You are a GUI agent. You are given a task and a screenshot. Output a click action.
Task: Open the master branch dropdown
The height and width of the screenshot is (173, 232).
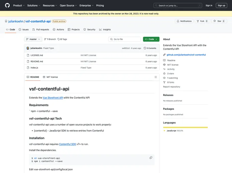[x=33, y=39]
